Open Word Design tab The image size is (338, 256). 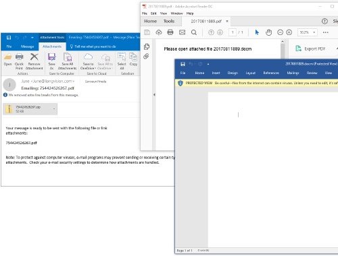pos(233,73)
